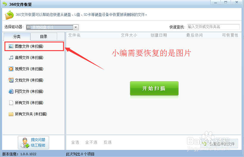The image size is (244, 157).
Task: Click the all folders yellow folder icon
Action: [11, 114]
